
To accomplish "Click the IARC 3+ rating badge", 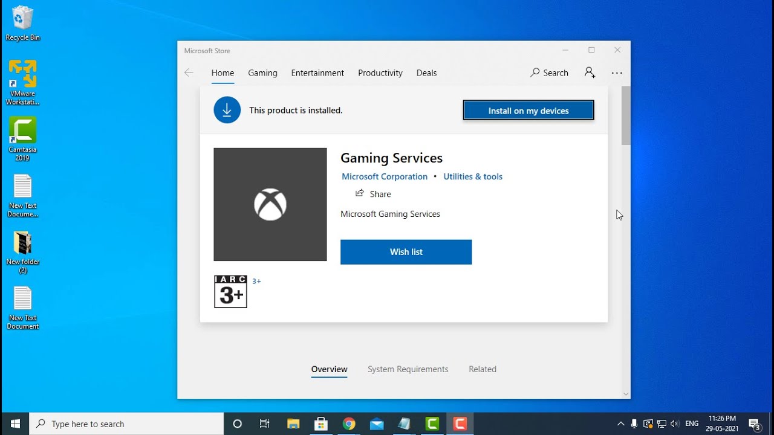I will tap(230, 292).
